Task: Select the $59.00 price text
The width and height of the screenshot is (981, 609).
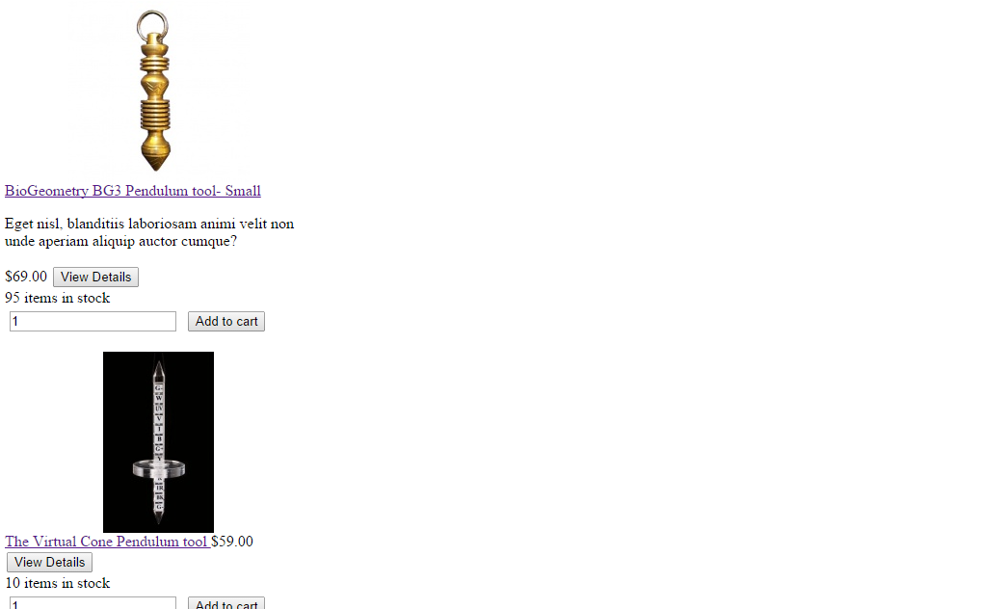Action: [232, 542]
